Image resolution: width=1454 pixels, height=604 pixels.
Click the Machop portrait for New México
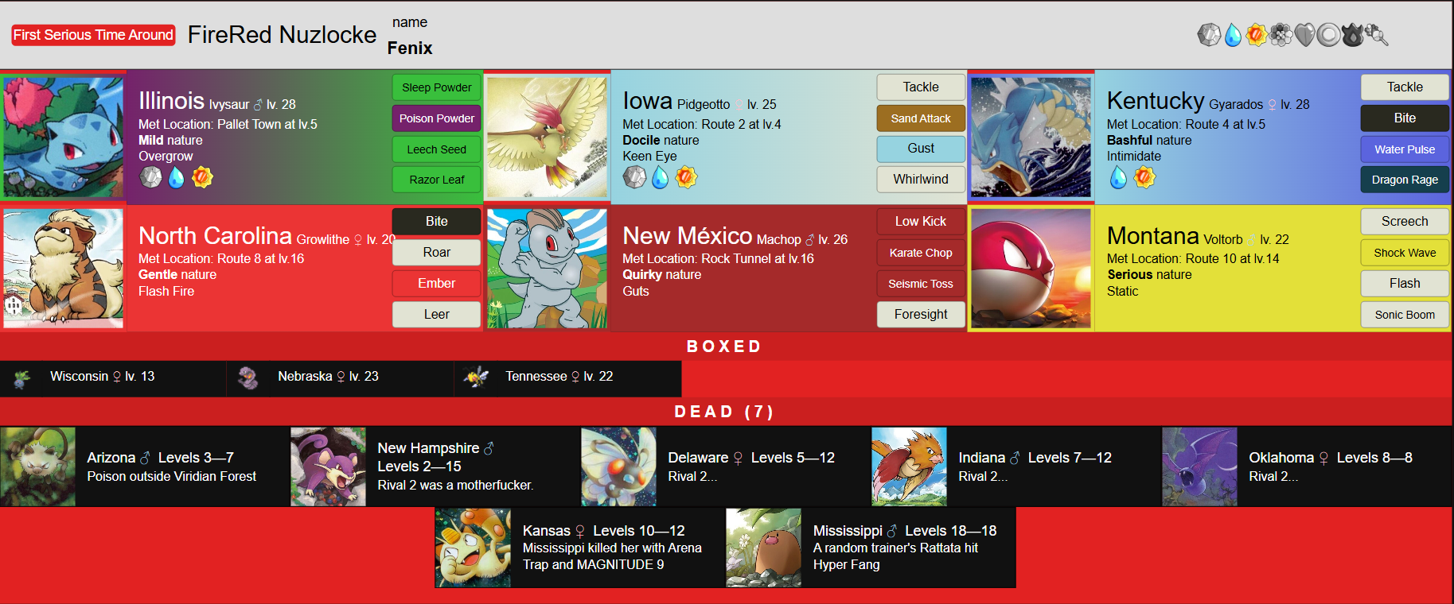point(548,269)
